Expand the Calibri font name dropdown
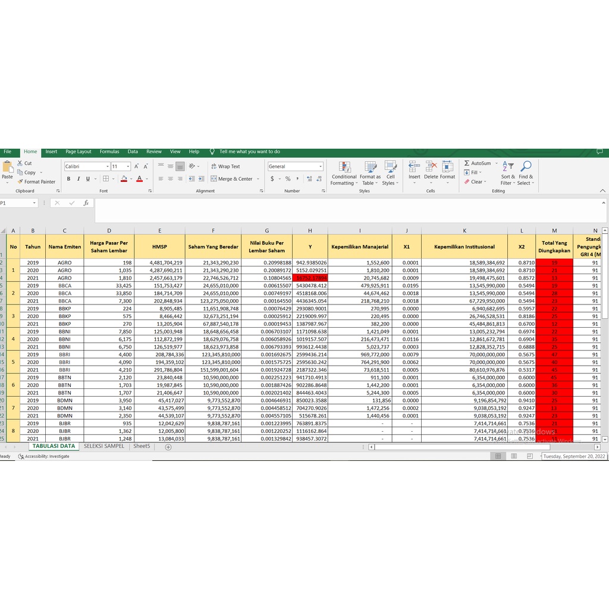The height and width of the screenshot is (609, 609). point(108,167)
